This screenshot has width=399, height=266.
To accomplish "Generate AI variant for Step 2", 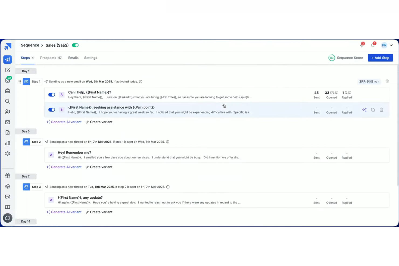I will coord(64,167).
